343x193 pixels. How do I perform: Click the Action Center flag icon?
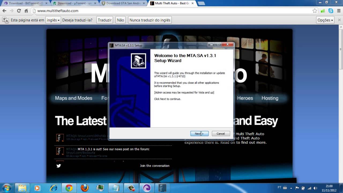pos(297,188)
